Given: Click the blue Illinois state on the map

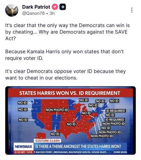Looking at the screenshot, I should pyautogui.click(x=78, y=116).
